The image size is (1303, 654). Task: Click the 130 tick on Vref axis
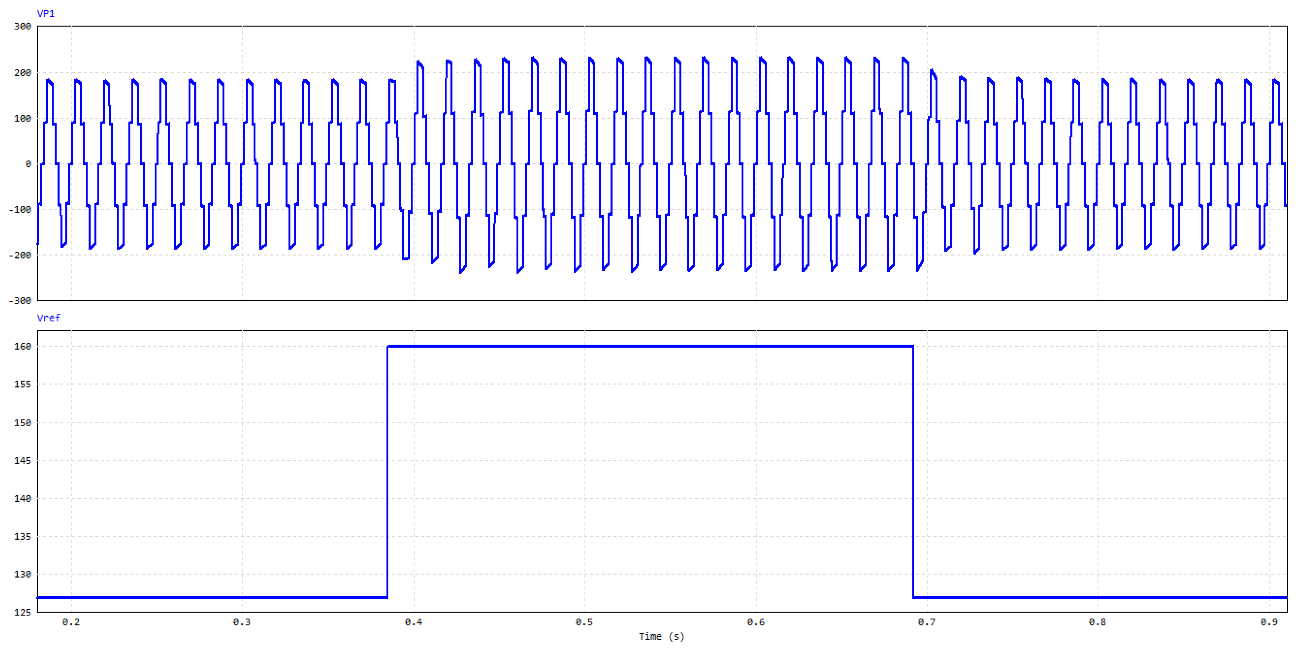pos(22,574)
